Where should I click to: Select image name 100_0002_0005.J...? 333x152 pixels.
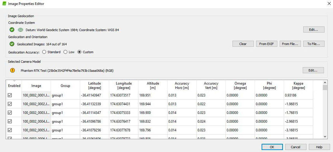pyautogui.click(x=36, y=130)
